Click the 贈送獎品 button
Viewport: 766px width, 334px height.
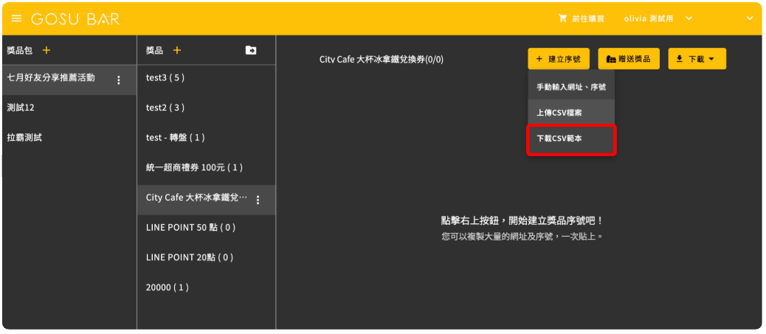(629, 58)
